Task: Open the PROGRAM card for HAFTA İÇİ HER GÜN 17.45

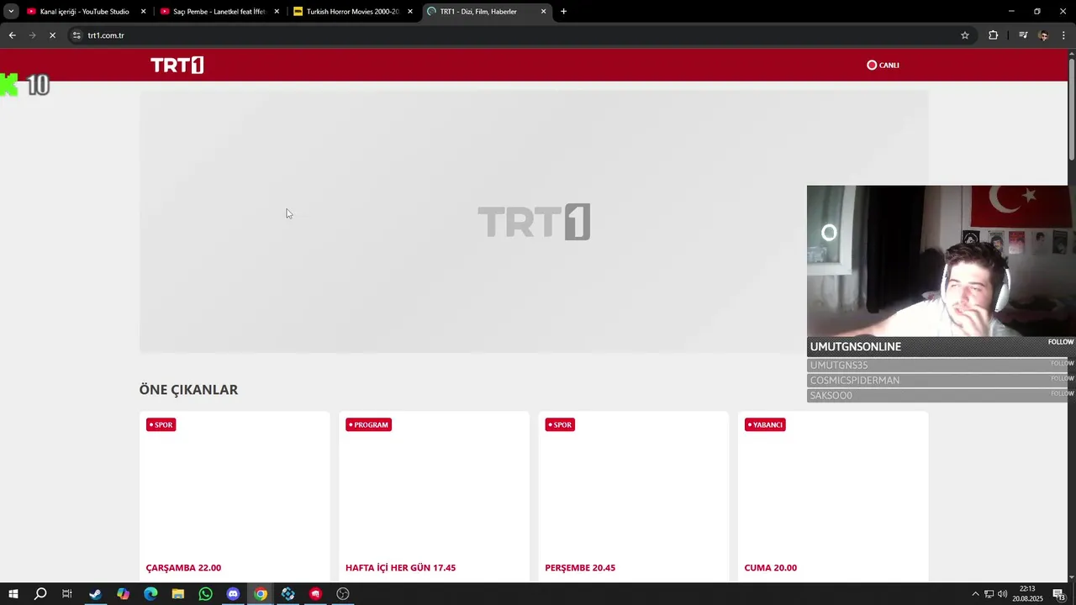Action: [434, 496]
